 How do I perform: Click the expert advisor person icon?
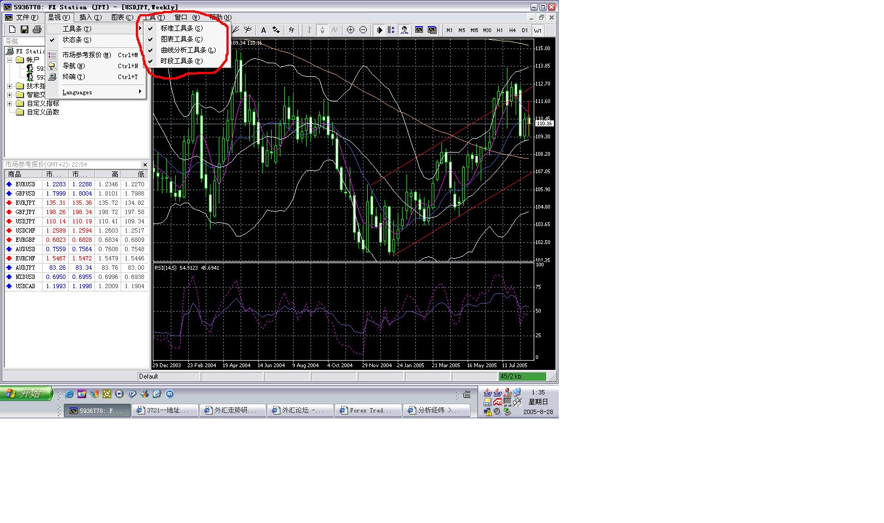tap(404, 30)
